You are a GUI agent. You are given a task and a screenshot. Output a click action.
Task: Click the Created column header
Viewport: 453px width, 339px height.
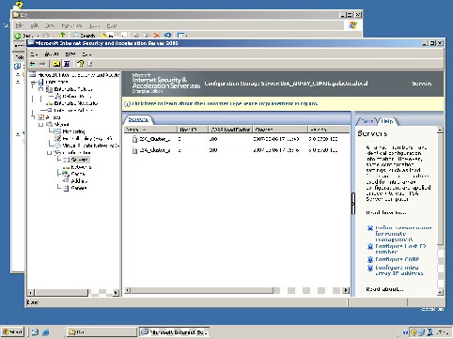[280, 130]
